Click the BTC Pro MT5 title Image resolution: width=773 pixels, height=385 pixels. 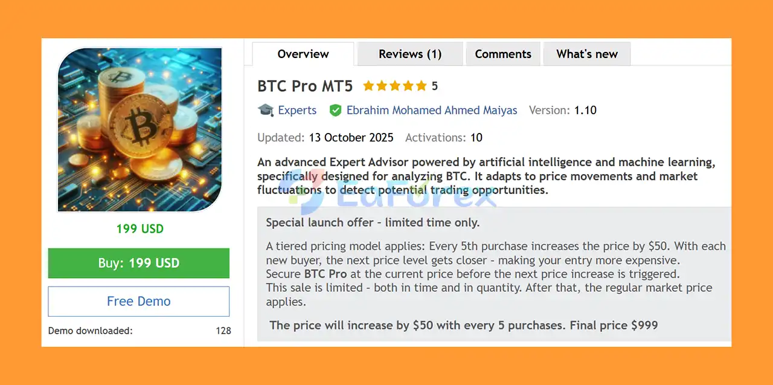(x=305, y=86)
